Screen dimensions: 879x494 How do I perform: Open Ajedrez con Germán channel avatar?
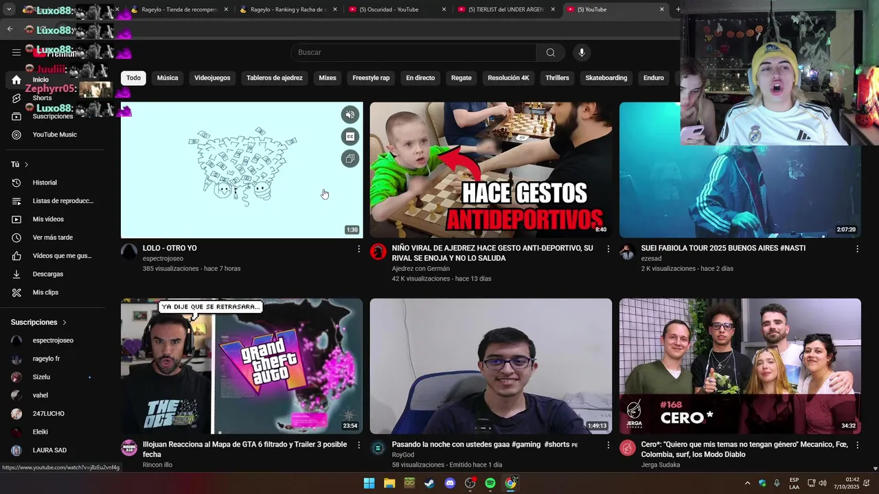378,251
